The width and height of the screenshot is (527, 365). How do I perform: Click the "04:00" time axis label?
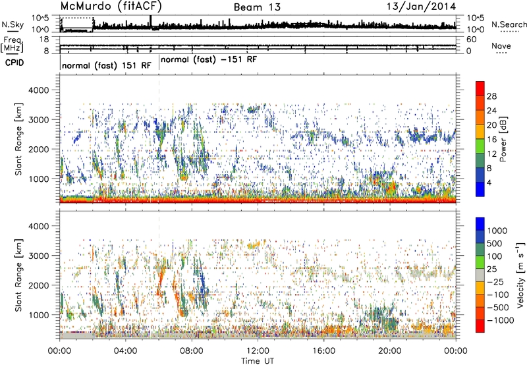(126, 351)
